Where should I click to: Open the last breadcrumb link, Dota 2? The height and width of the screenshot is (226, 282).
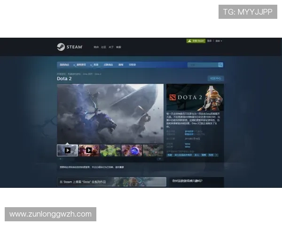(x=98, y=74)
